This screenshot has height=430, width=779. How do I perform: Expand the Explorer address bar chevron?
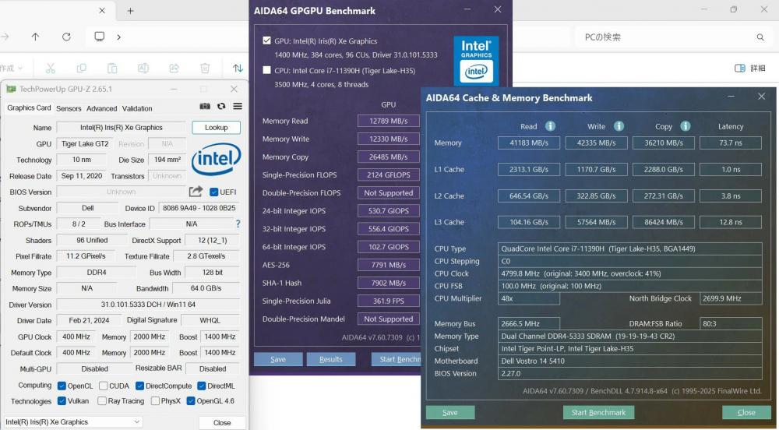[x=118, y=37]
